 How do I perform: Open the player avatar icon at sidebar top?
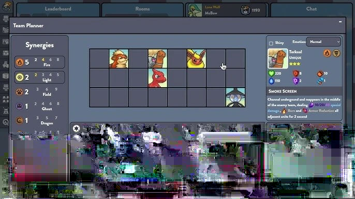click(x=6, y=6)
